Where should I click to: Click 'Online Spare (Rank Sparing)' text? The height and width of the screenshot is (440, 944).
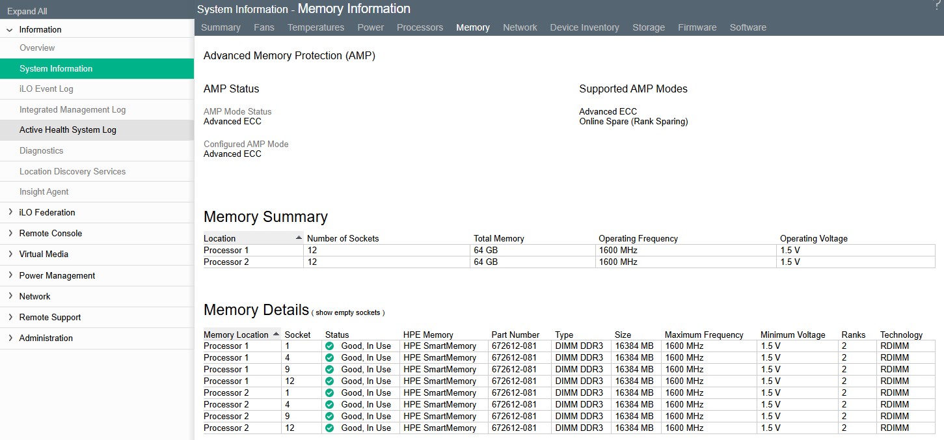tap(634, 121)
